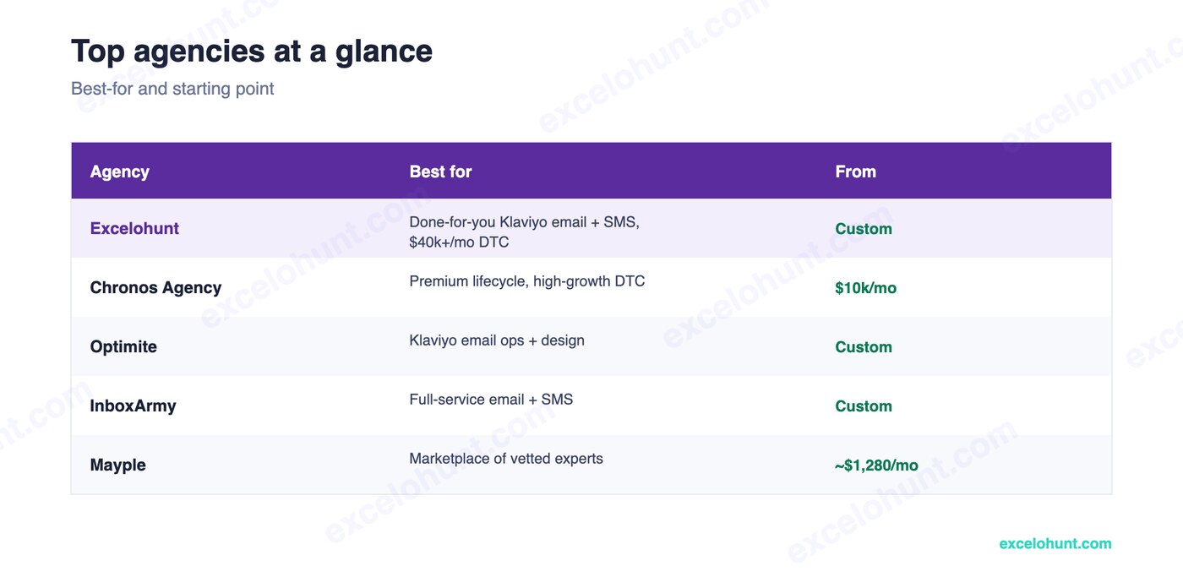Click the '$10k/mo' price value
Screen dimensions: 1183x577
pos(865,288)
